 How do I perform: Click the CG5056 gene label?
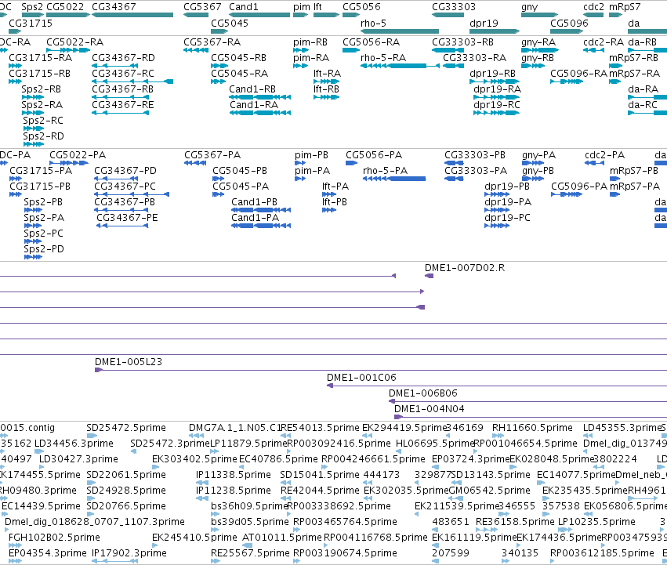pyautogui.click(x=361, y=7)
